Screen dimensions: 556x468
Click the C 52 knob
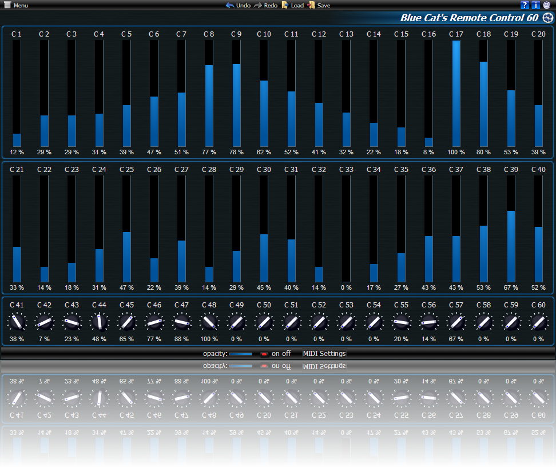319,322
